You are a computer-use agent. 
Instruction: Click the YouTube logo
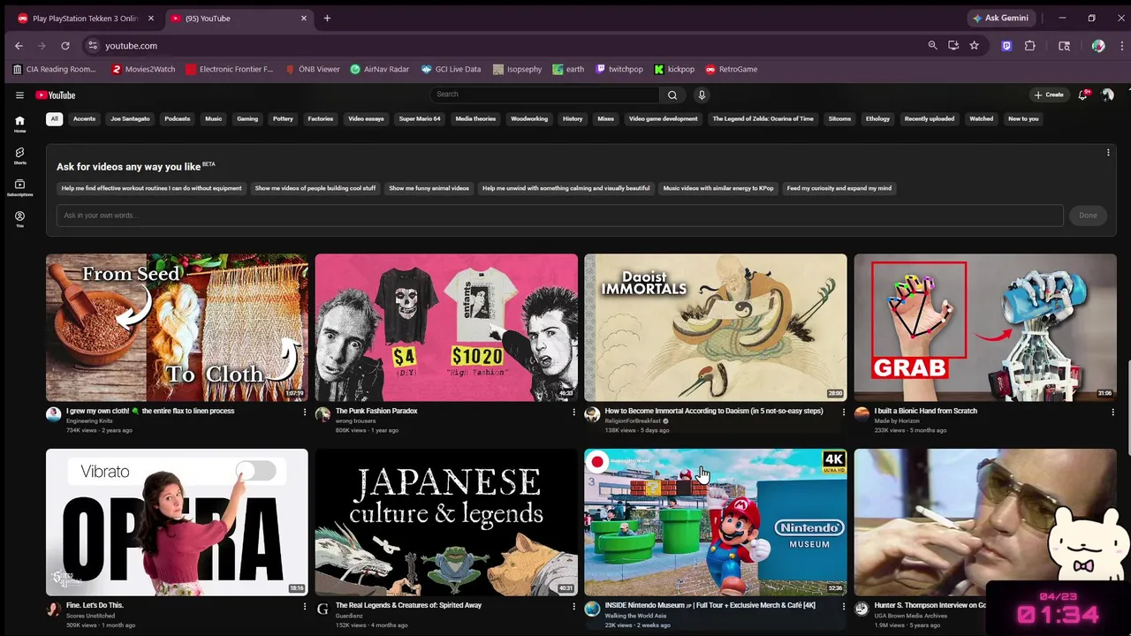pos(56,95)
